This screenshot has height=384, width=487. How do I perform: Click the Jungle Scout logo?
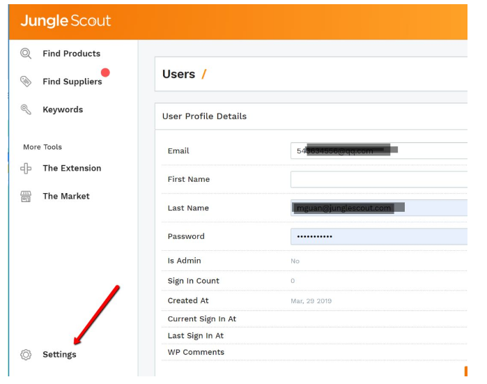pyautogui.click(x=65, y=21)
